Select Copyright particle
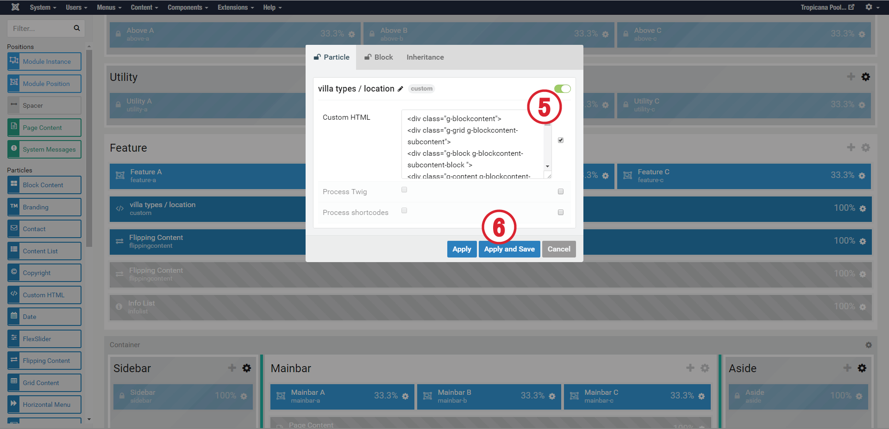This screenshot has height=429, width=889. point(44,273)
